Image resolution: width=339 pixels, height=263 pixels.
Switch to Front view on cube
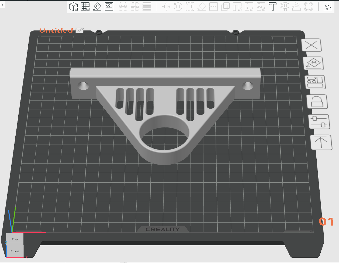15,251
